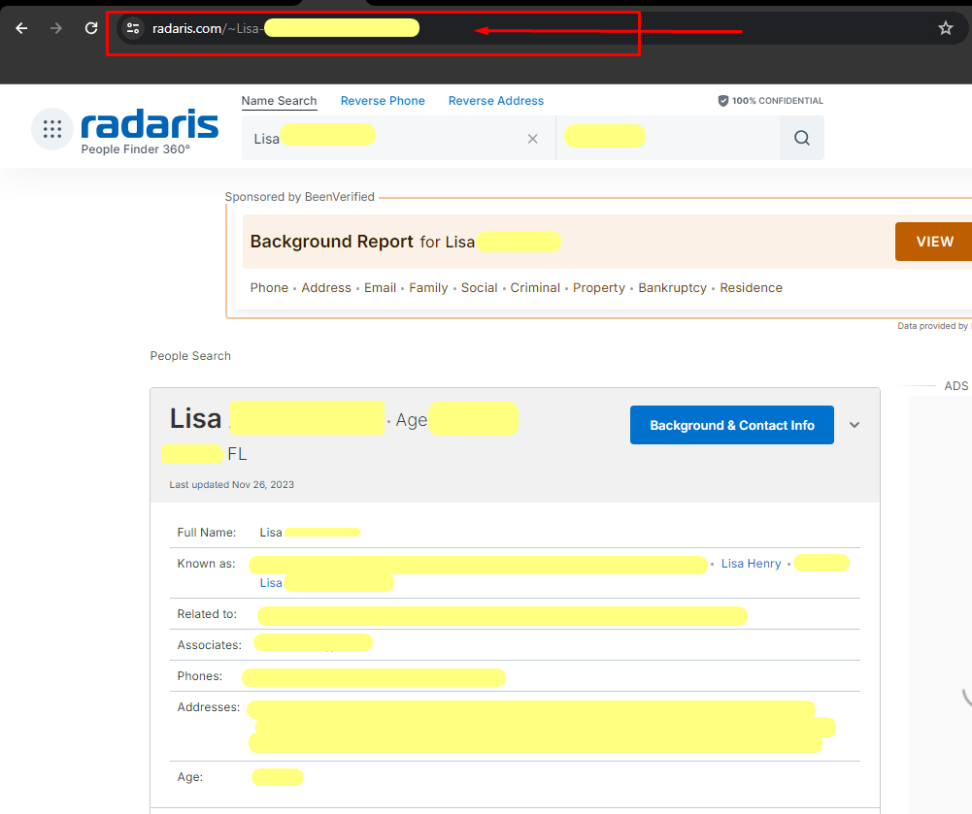Click the 'Associates:' label
Image resolution: width=972 pixels, height=814 pixels.
[210, 645]
